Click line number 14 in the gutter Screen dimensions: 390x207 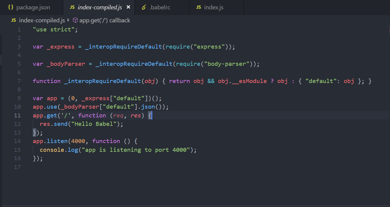pos(18,141)
